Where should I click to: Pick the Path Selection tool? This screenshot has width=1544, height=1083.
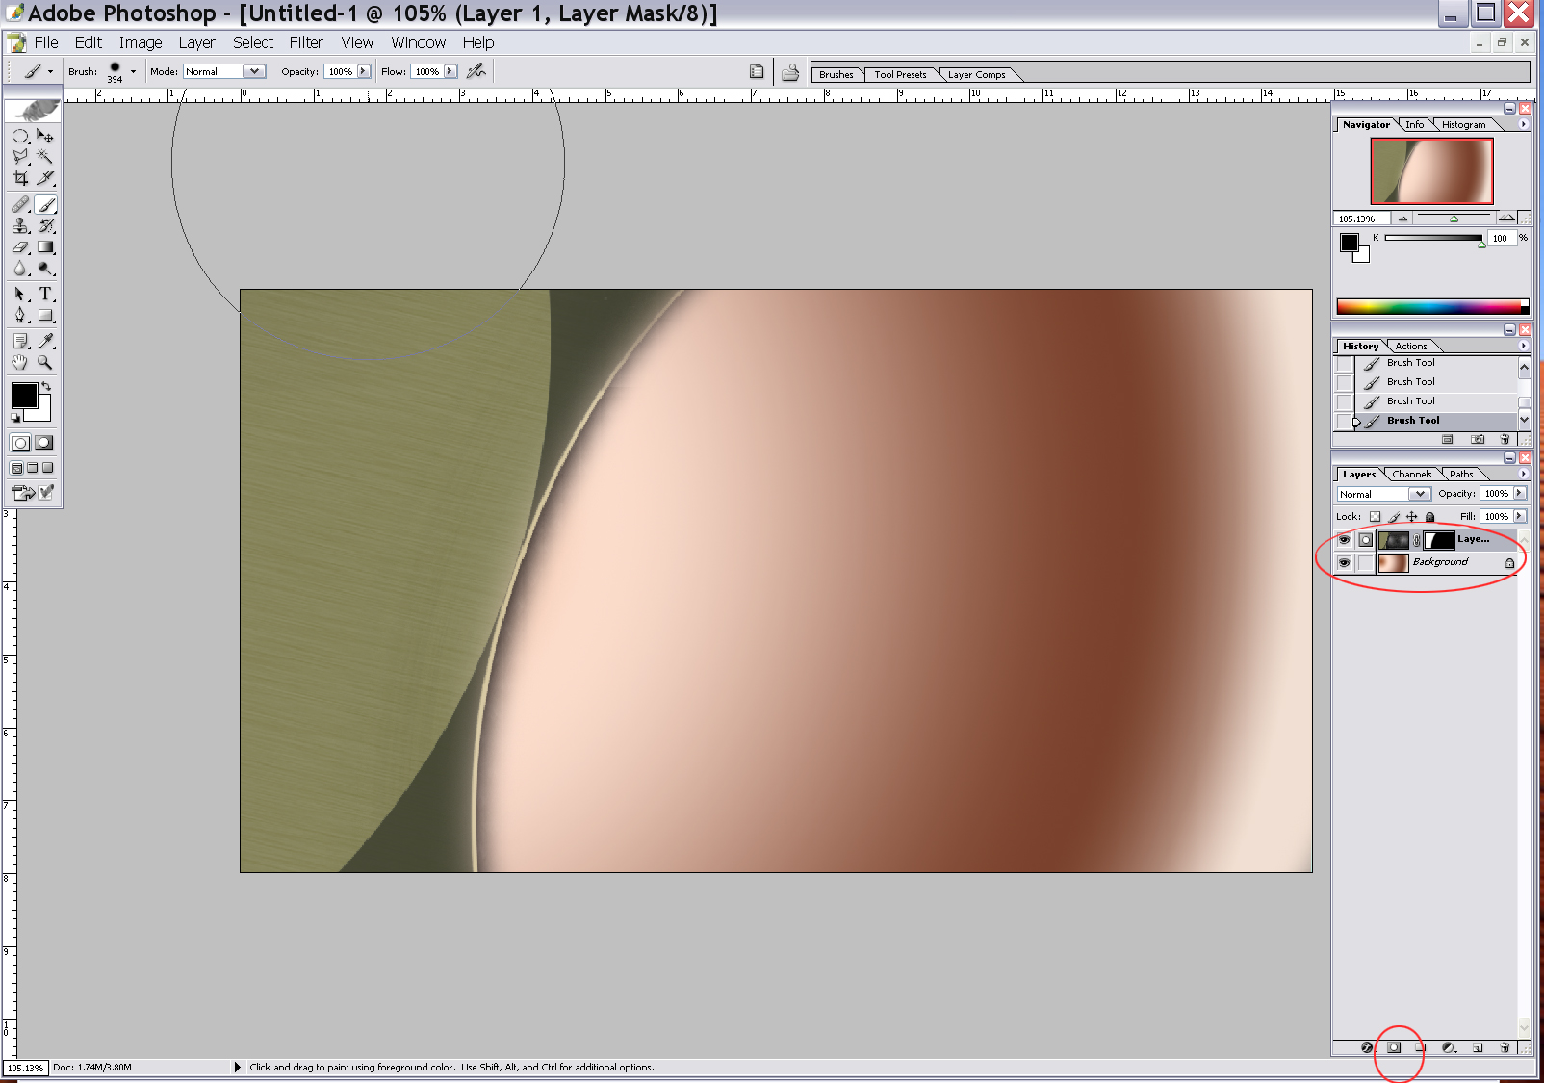tap(20, 294)
